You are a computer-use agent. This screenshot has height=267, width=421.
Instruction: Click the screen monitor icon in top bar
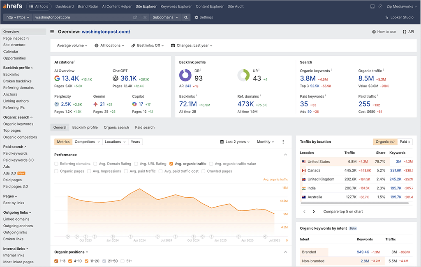[372, 7]
